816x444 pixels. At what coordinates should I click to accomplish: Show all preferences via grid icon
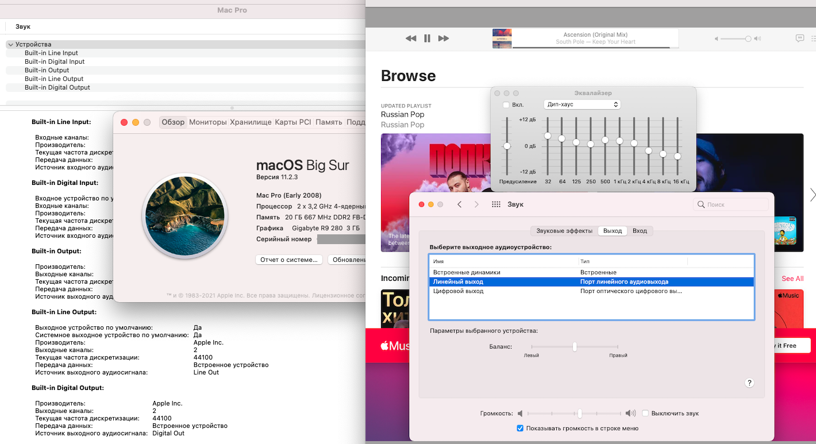coord(496,204)
